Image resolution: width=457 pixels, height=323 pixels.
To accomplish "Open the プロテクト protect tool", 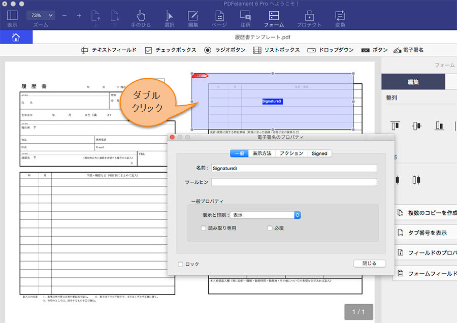I will [x=309, y=18].
